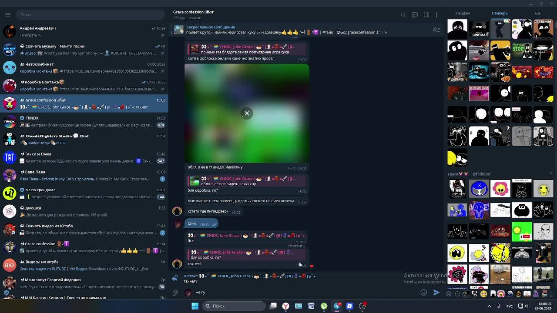Send the STOP sticker
Image resolution: width=557 pixels, height=313 pixels.
tap(522, 50)
